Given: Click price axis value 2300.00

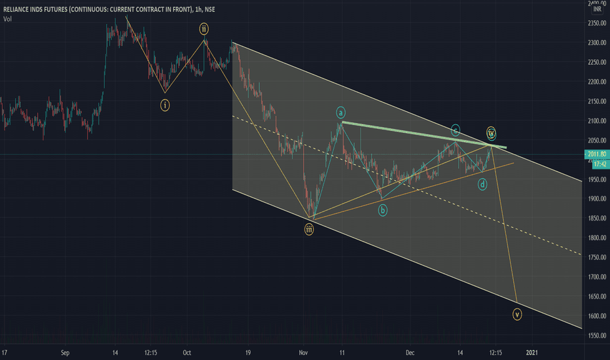Looking at the screenshot, I should [597, 43].
